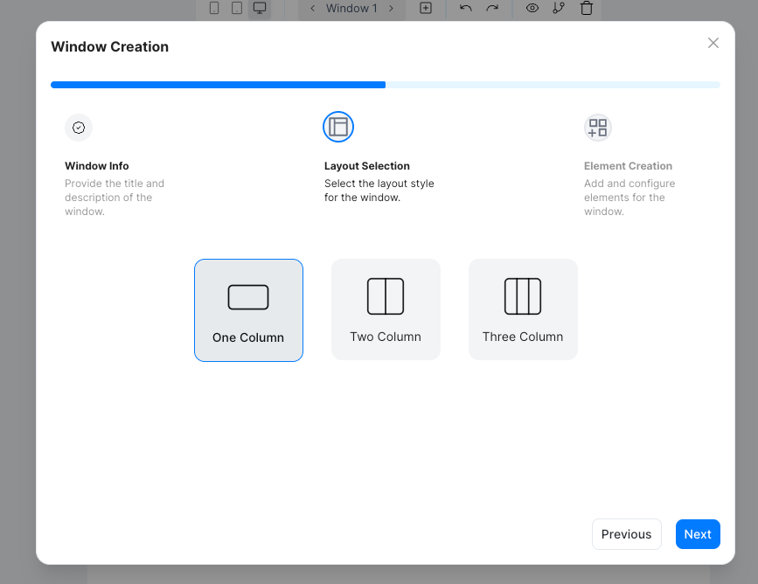758x584 pixels.
Task: Click the previous window chevron arrow
Action: [312, 8]
